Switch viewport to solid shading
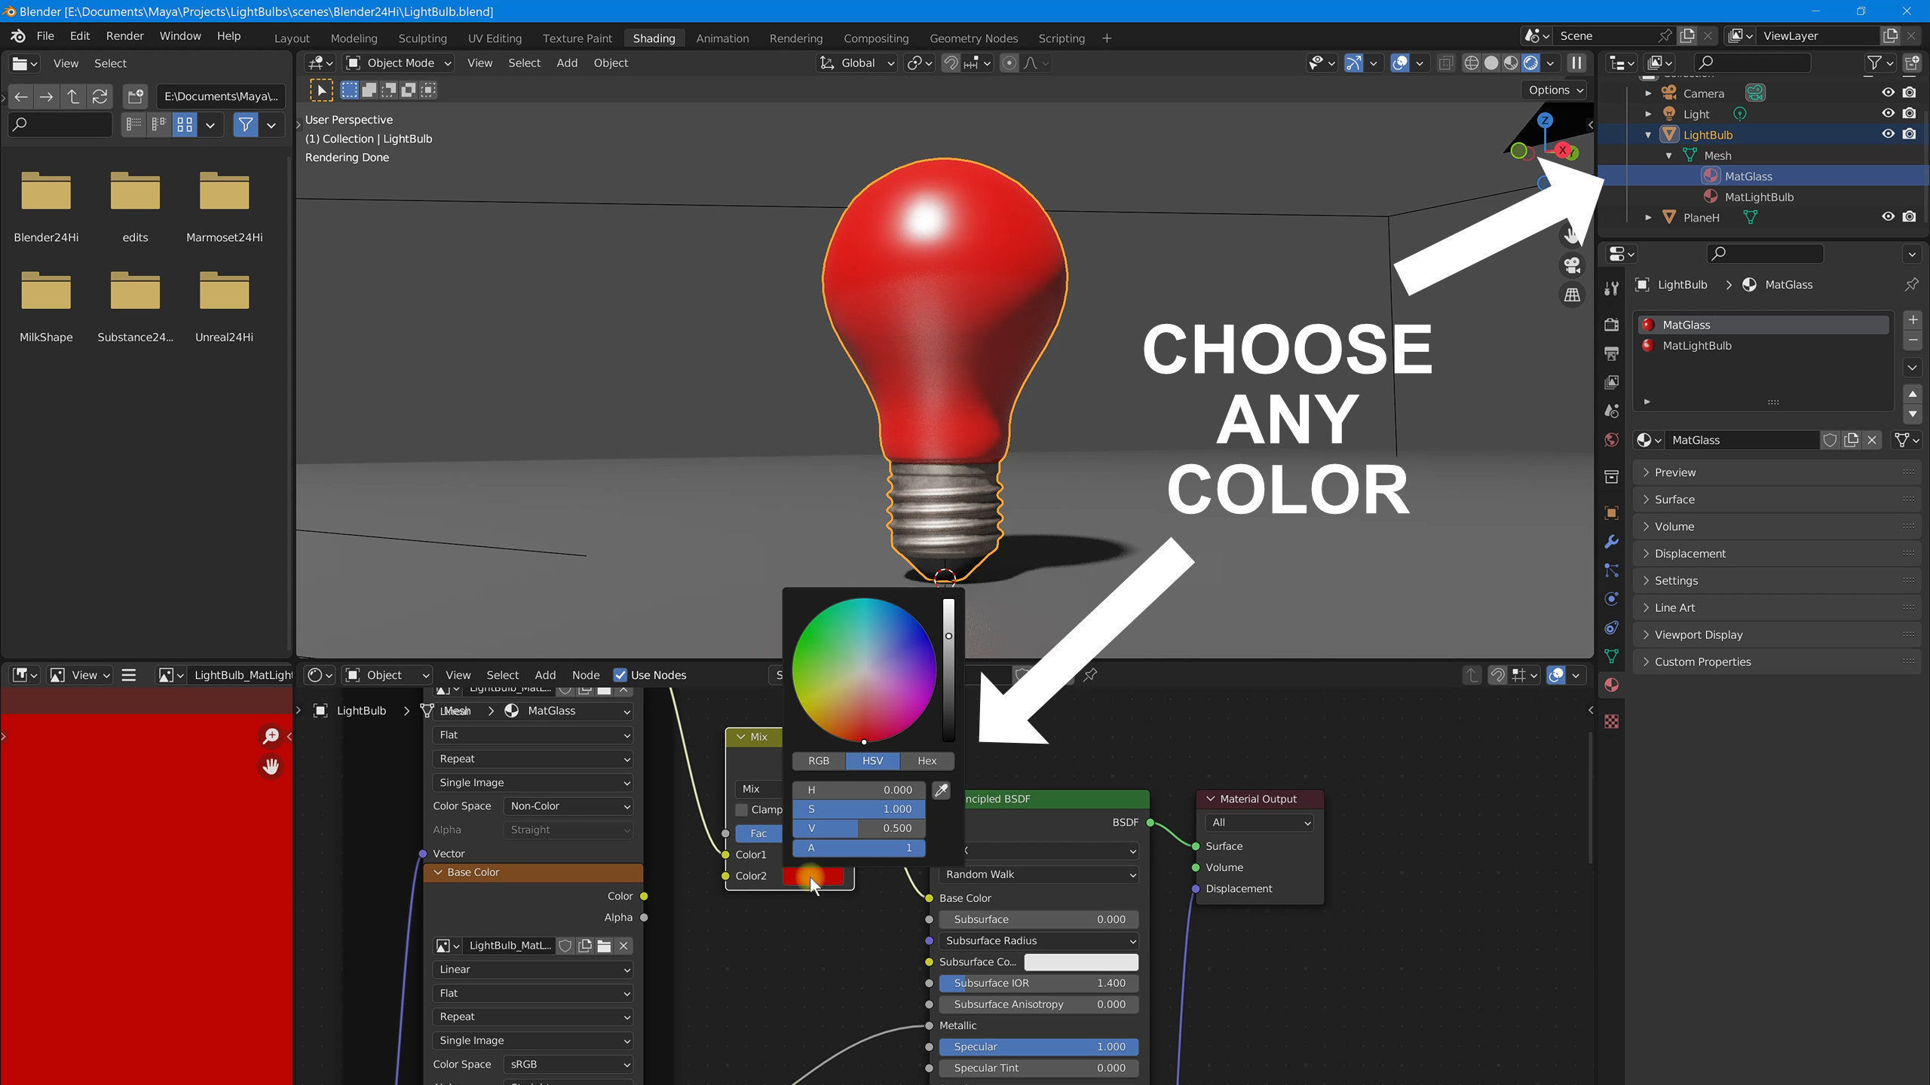This screenshot has width=1930, height=1085. pos(1490,63)
